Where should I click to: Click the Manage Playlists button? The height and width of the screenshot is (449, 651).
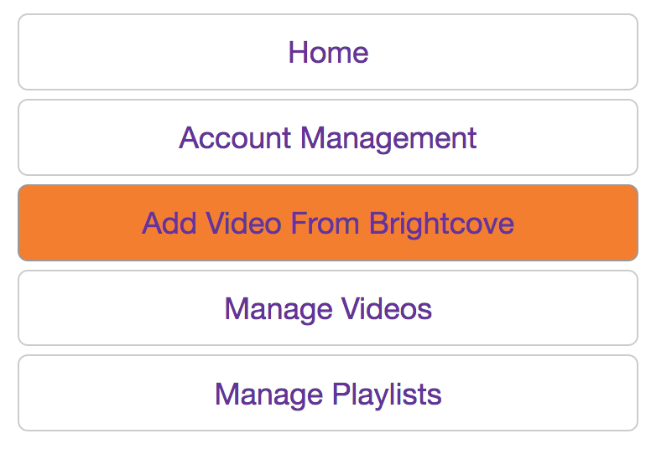328,394
